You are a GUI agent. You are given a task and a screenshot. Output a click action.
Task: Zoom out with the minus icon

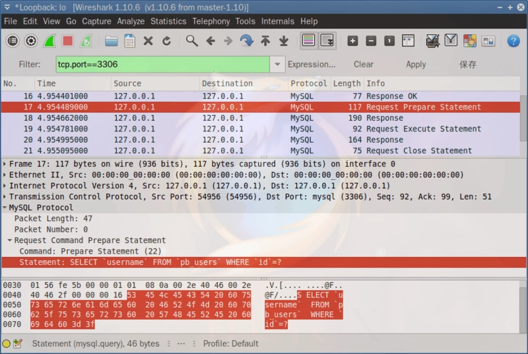coord(371,41)
